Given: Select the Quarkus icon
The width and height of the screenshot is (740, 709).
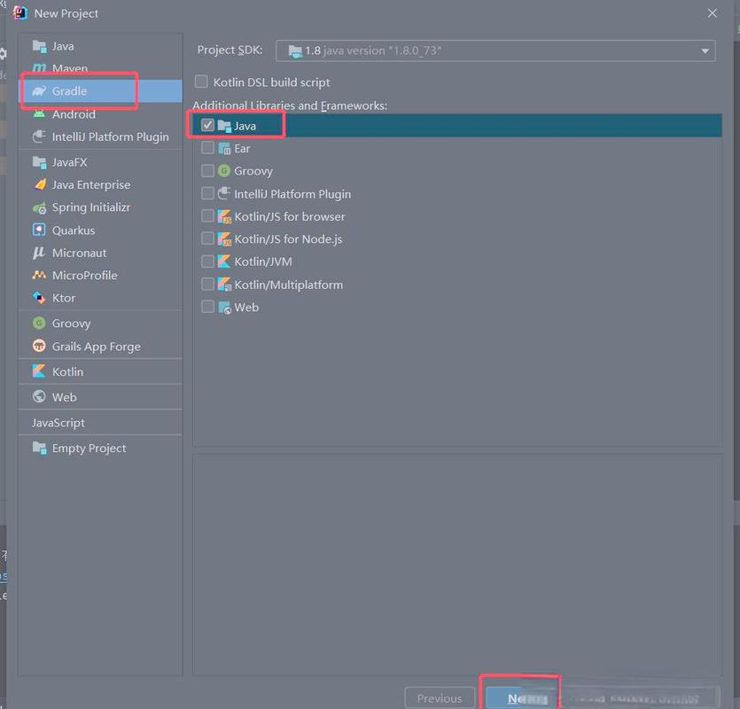Looking at the screenshot, I should pyautogui.click(x=39, y=230).
